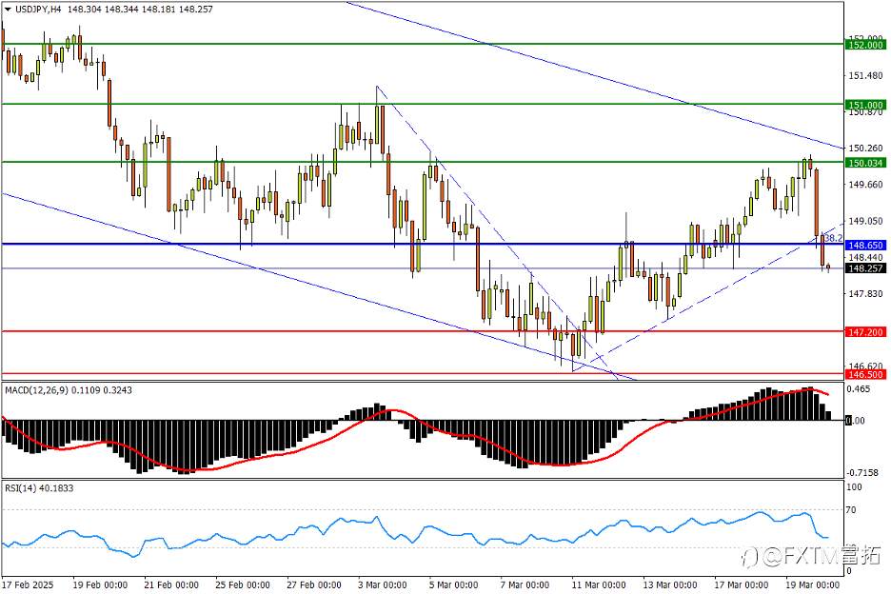Click the OHLC values 148.304 148.344 148.181 148.257

click(140, 10)
